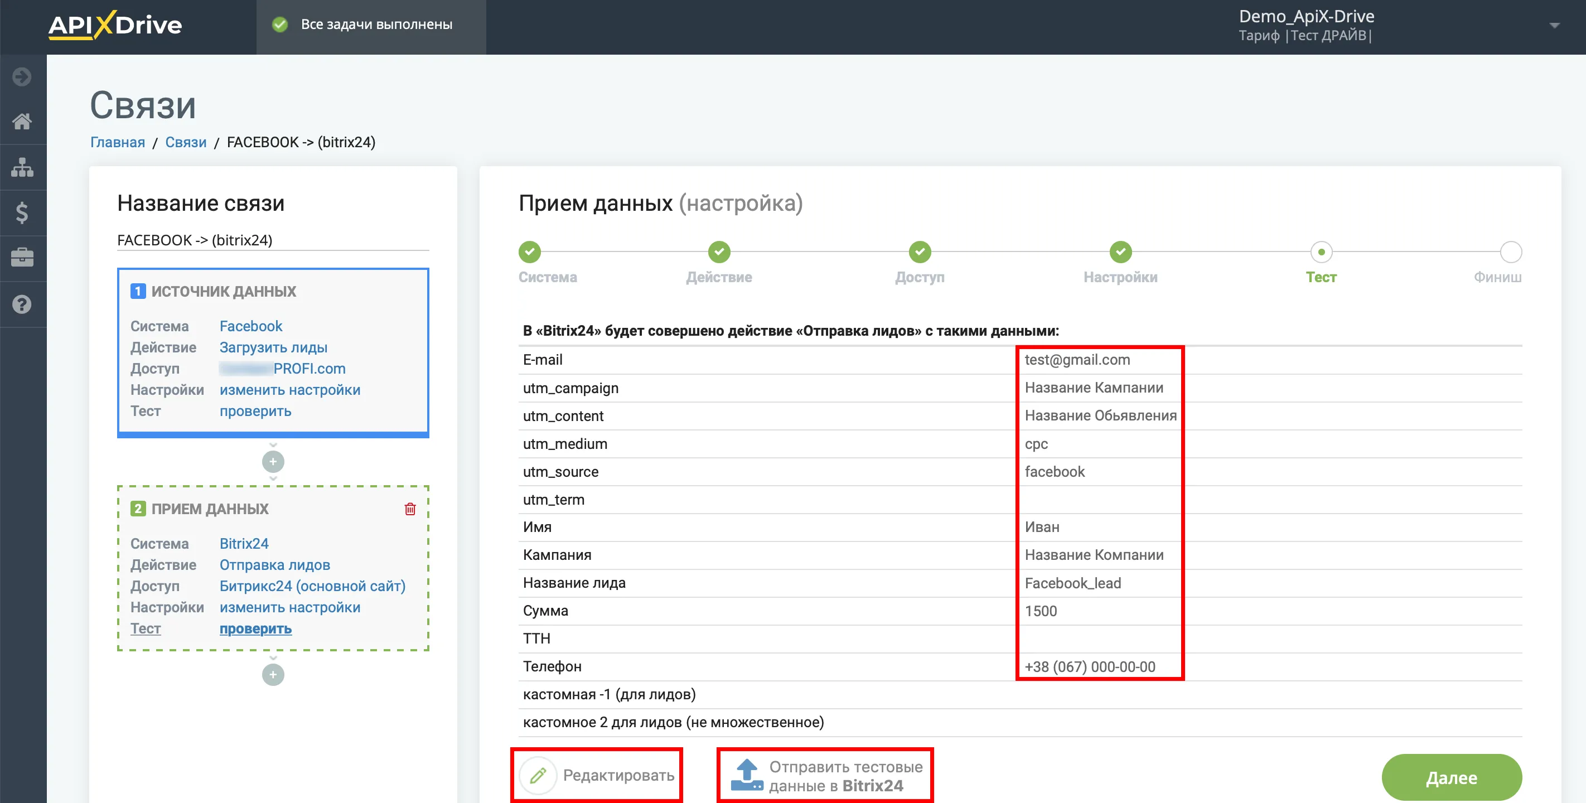Click the Редактировать button
The width and height of the screenshot is (1586, 803).
597,775
